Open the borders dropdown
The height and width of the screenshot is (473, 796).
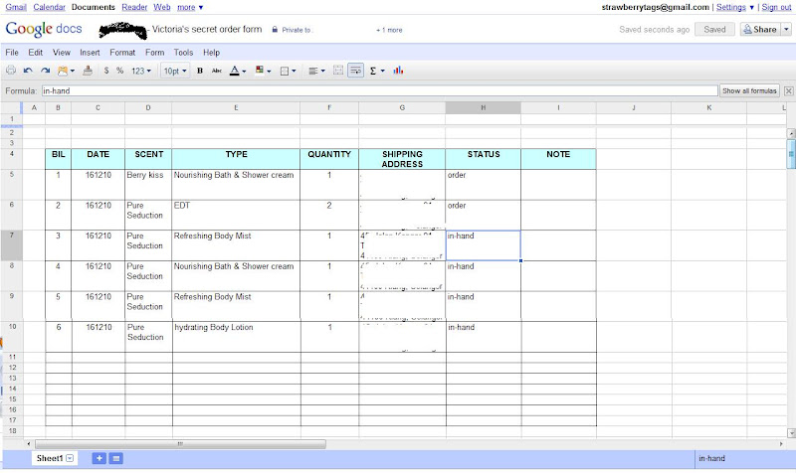pyautogui.click(x=288, y=71)
